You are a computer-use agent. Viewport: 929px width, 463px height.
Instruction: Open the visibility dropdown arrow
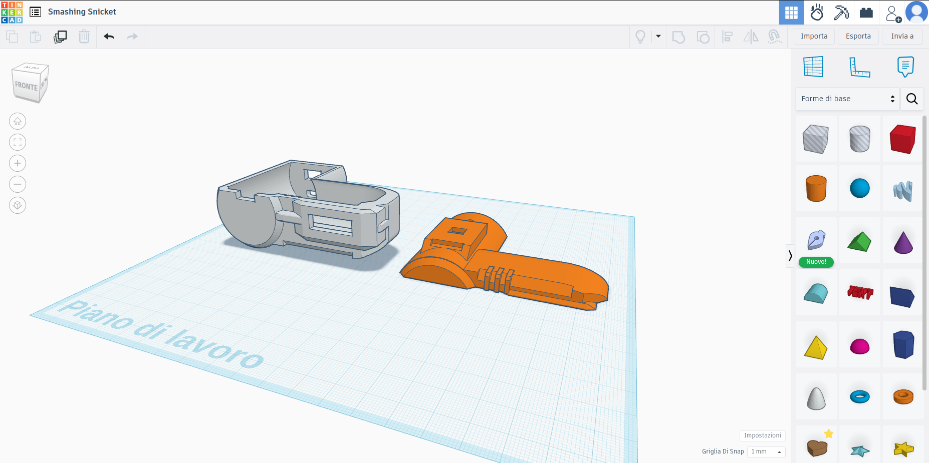[658, 36]
